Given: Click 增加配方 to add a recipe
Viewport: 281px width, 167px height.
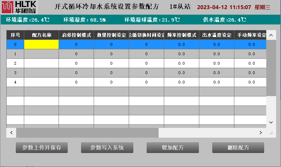Looking at the screenshot, I should tap(173, 147).
